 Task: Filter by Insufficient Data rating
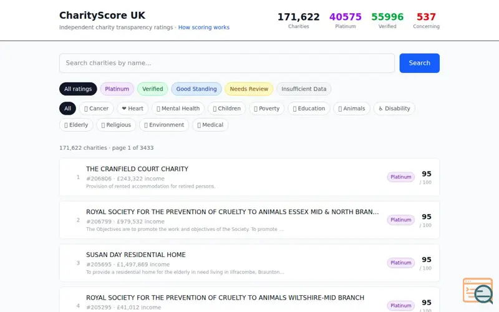[x=304, y=89]
